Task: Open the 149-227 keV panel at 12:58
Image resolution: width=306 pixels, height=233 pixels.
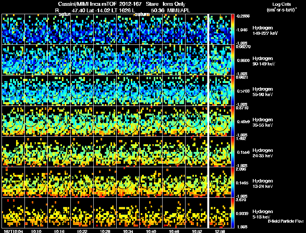Action: tap(220, 29)
